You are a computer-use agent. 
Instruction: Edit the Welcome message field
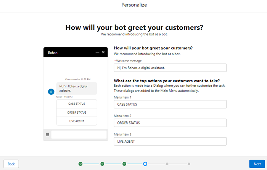[170, 68]
